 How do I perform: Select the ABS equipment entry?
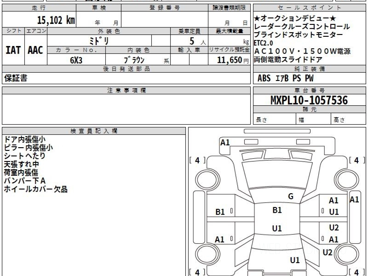click(264, 79)
